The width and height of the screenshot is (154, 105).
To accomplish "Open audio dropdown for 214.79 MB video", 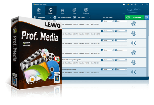I will 121,31.
